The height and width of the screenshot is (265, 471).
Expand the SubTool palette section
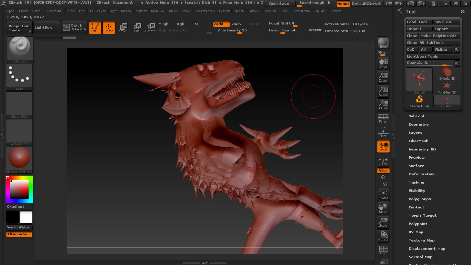416,116
